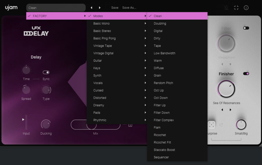Screen dimensions: 262x165
Task: Select the Filter Up preset
Action: point(177,105)
